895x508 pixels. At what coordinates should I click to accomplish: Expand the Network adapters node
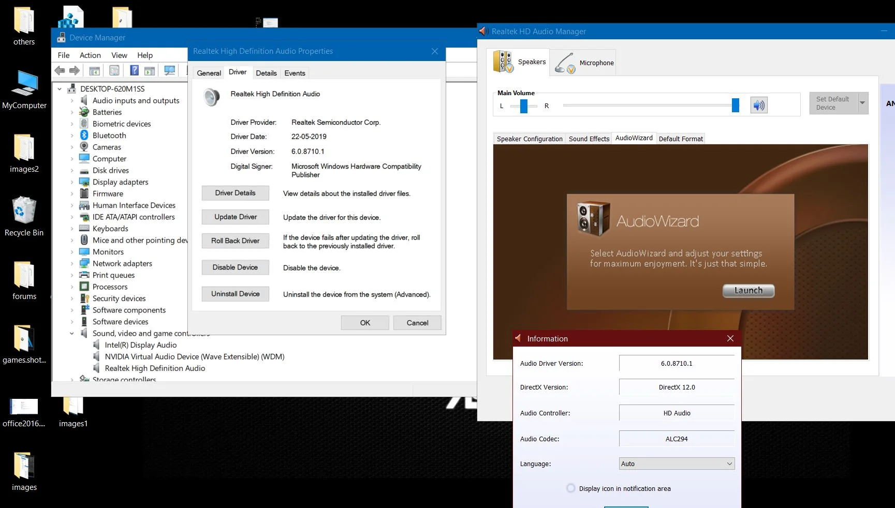[72, 264]
